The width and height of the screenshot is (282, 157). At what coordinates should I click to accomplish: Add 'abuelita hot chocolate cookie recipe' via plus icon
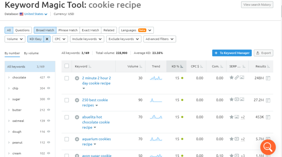(77, 117)
